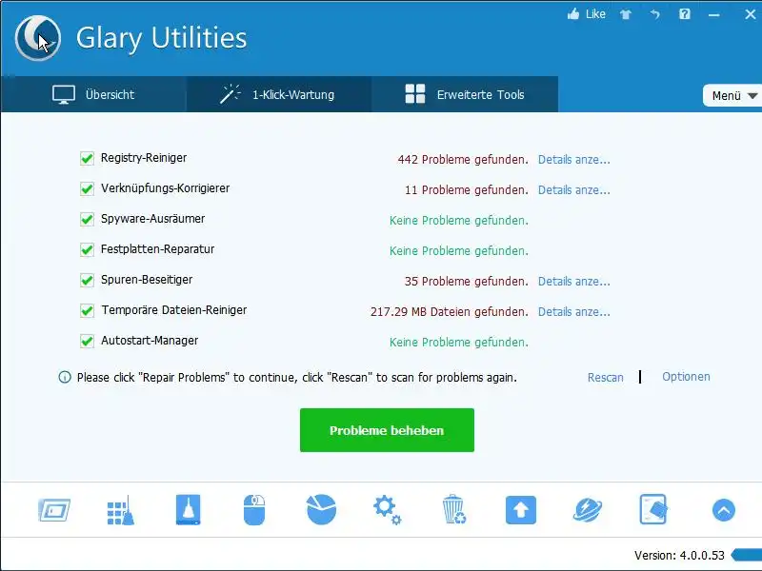Show details for Registry-Reiniger problems
The width and height of the screenshot is (762, 571).
click(574, 160)
